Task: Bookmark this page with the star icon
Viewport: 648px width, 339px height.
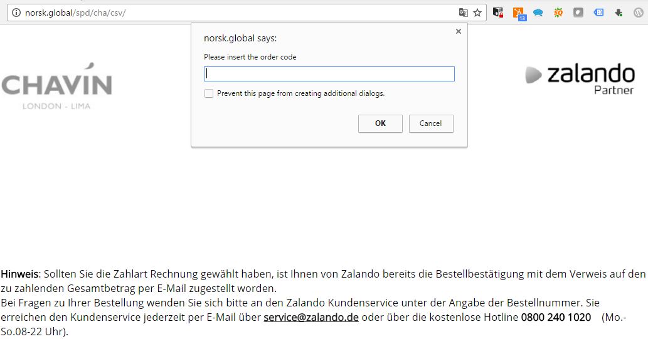Action: (477, 13)
